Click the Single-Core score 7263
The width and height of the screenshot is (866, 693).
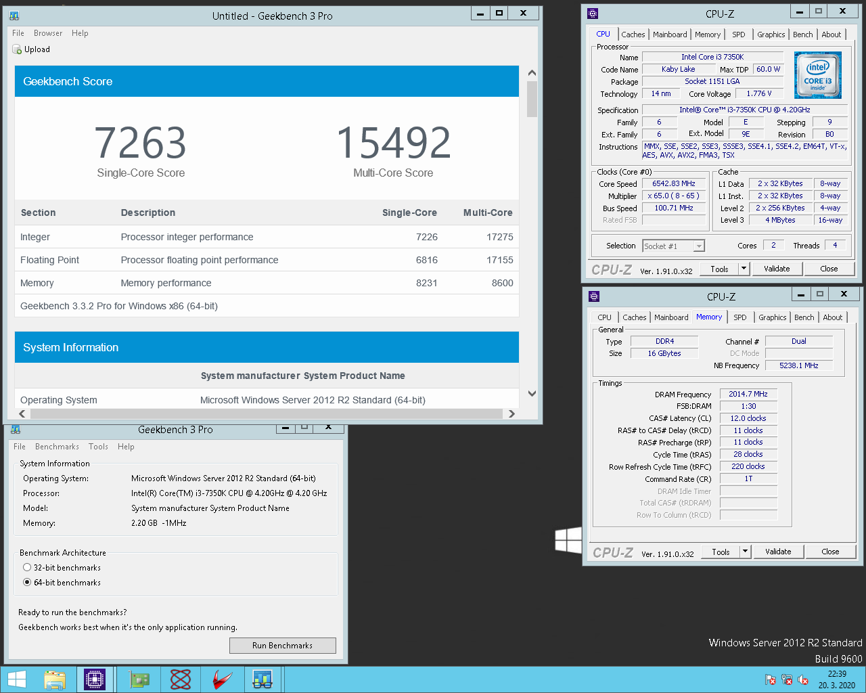tap(141, 143)
